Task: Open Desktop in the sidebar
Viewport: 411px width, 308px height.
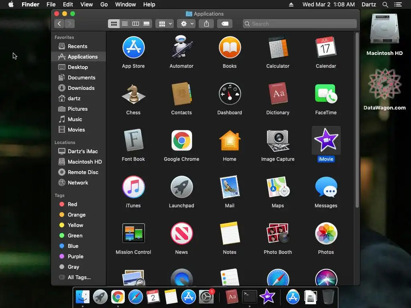Action: click(x=79, y=67)
